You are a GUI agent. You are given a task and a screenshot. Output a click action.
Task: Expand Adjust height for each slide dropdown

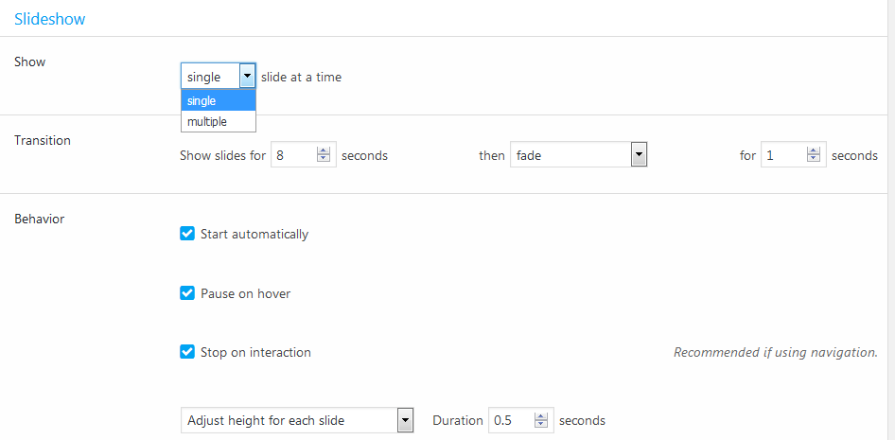click(x=405, y=420)
